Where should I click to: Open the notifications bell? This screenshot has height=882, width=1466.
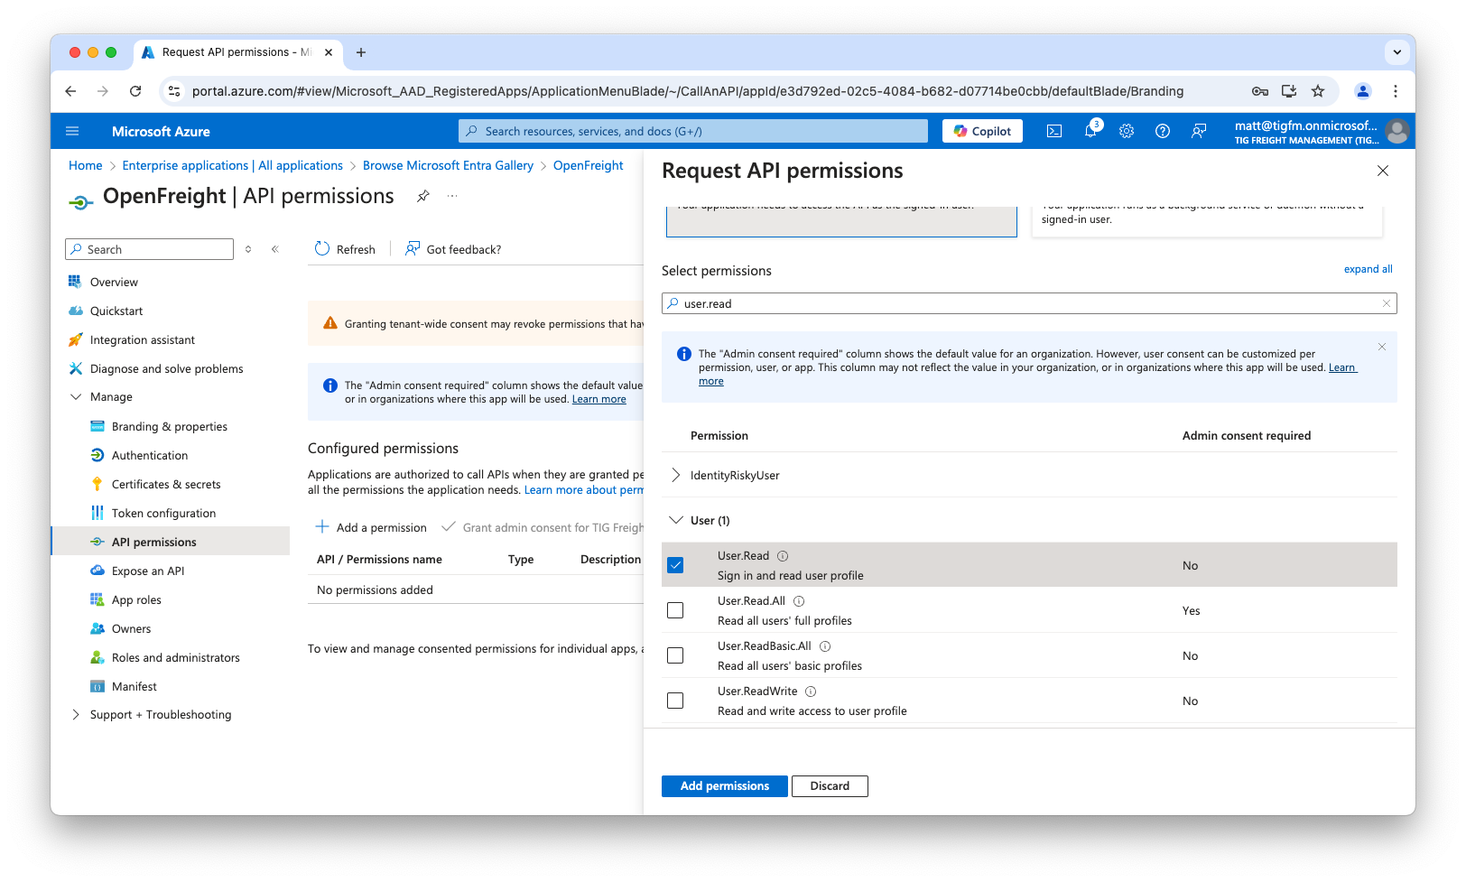tap(1090, 131)
